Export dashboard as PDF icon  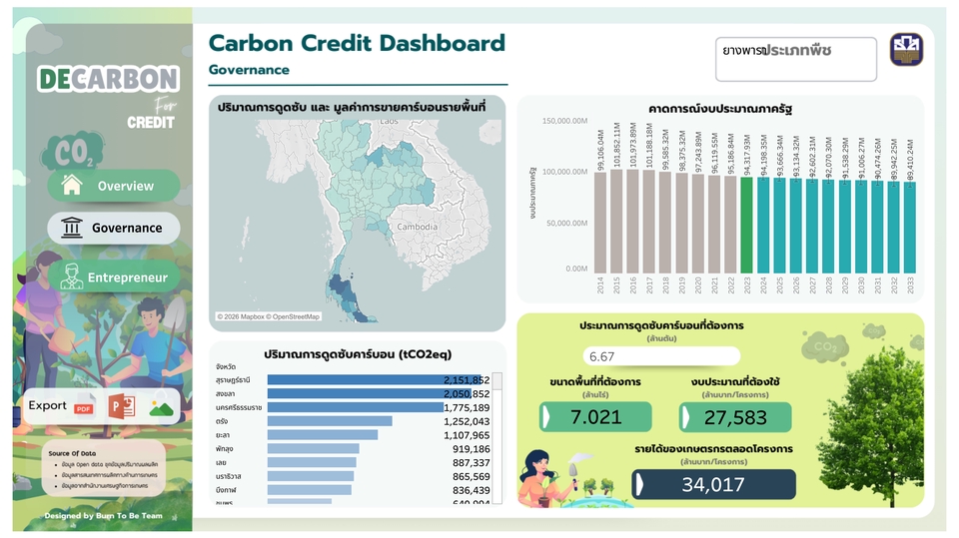click(x=84, y=406)
